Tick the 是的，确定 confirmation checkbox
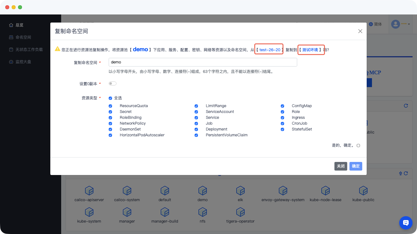This screenshot has width=417, height=234. 358,146
